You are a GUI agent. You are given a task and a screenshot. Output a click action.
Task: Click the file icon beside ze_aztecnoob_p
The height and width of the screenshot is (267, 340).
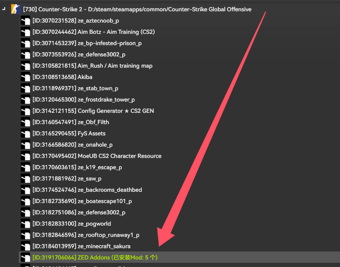click(x=25, y=21)
